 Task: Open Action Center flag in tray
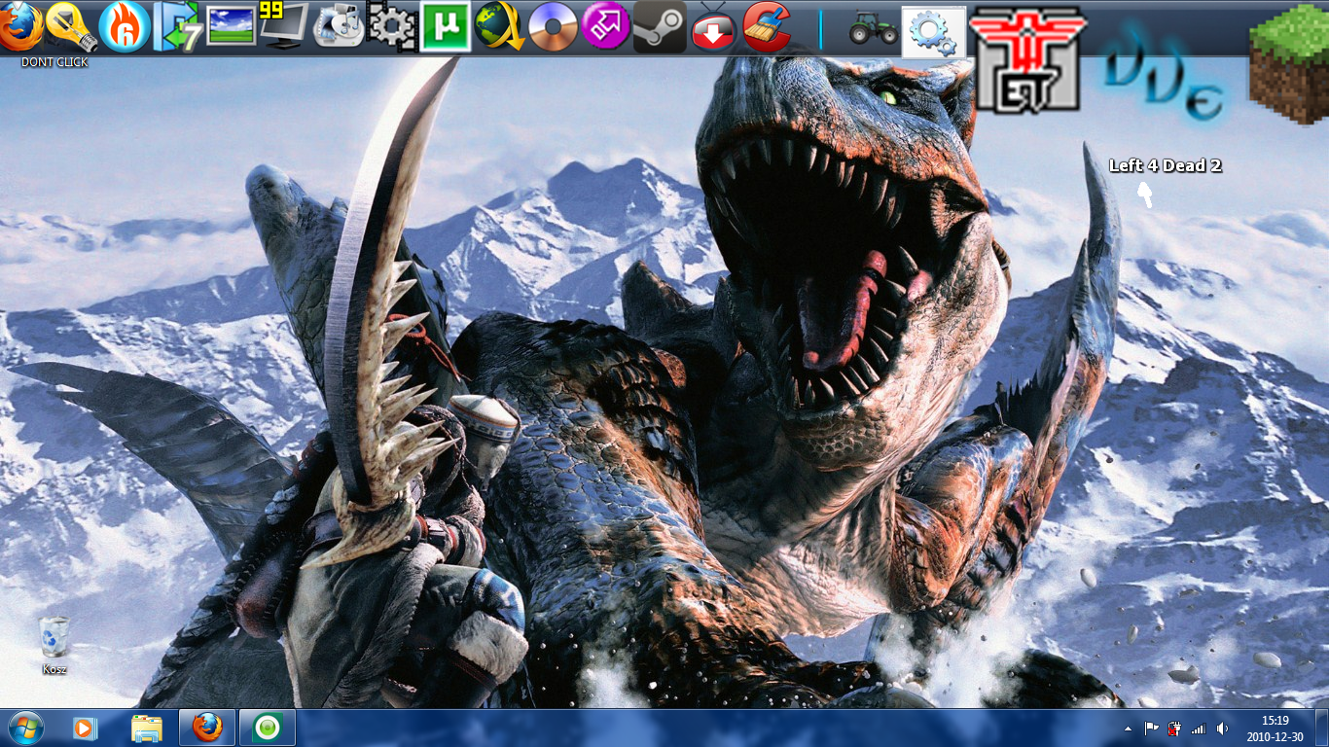click(1151, 729)
